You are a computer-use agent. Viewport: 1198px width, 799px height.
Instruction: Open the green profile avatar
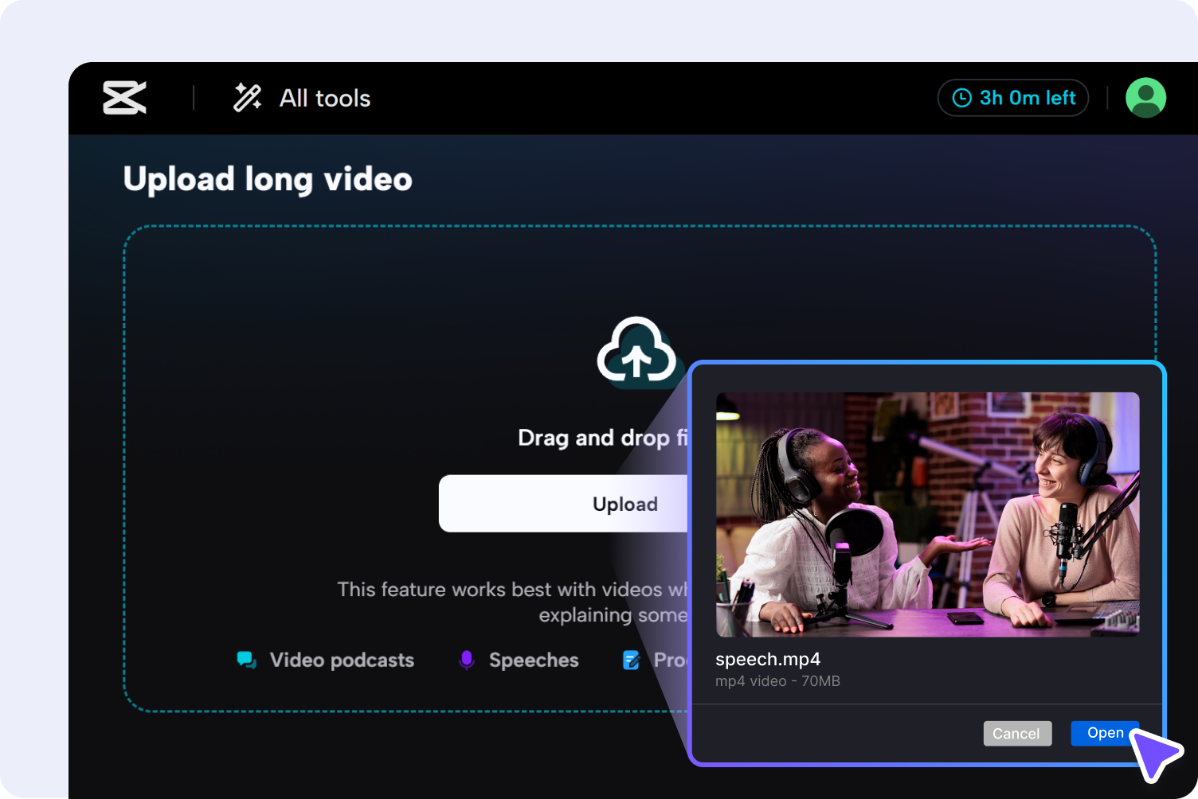pos(1145,97)
